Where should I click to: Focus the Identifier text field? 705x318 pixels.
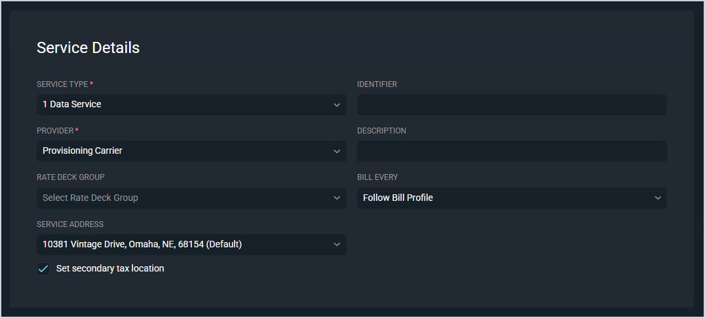click(512, 105)
